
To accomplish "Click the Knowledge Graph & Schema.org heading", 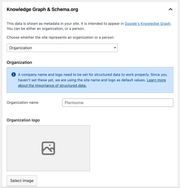I will pyautogui.click(x=42, y=9).
